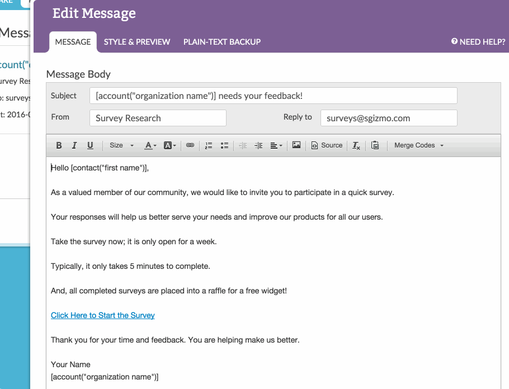Viewport: 509px width, 389px height.
Task: Click the decrease indent icon
Action: (x=243, y=145)
